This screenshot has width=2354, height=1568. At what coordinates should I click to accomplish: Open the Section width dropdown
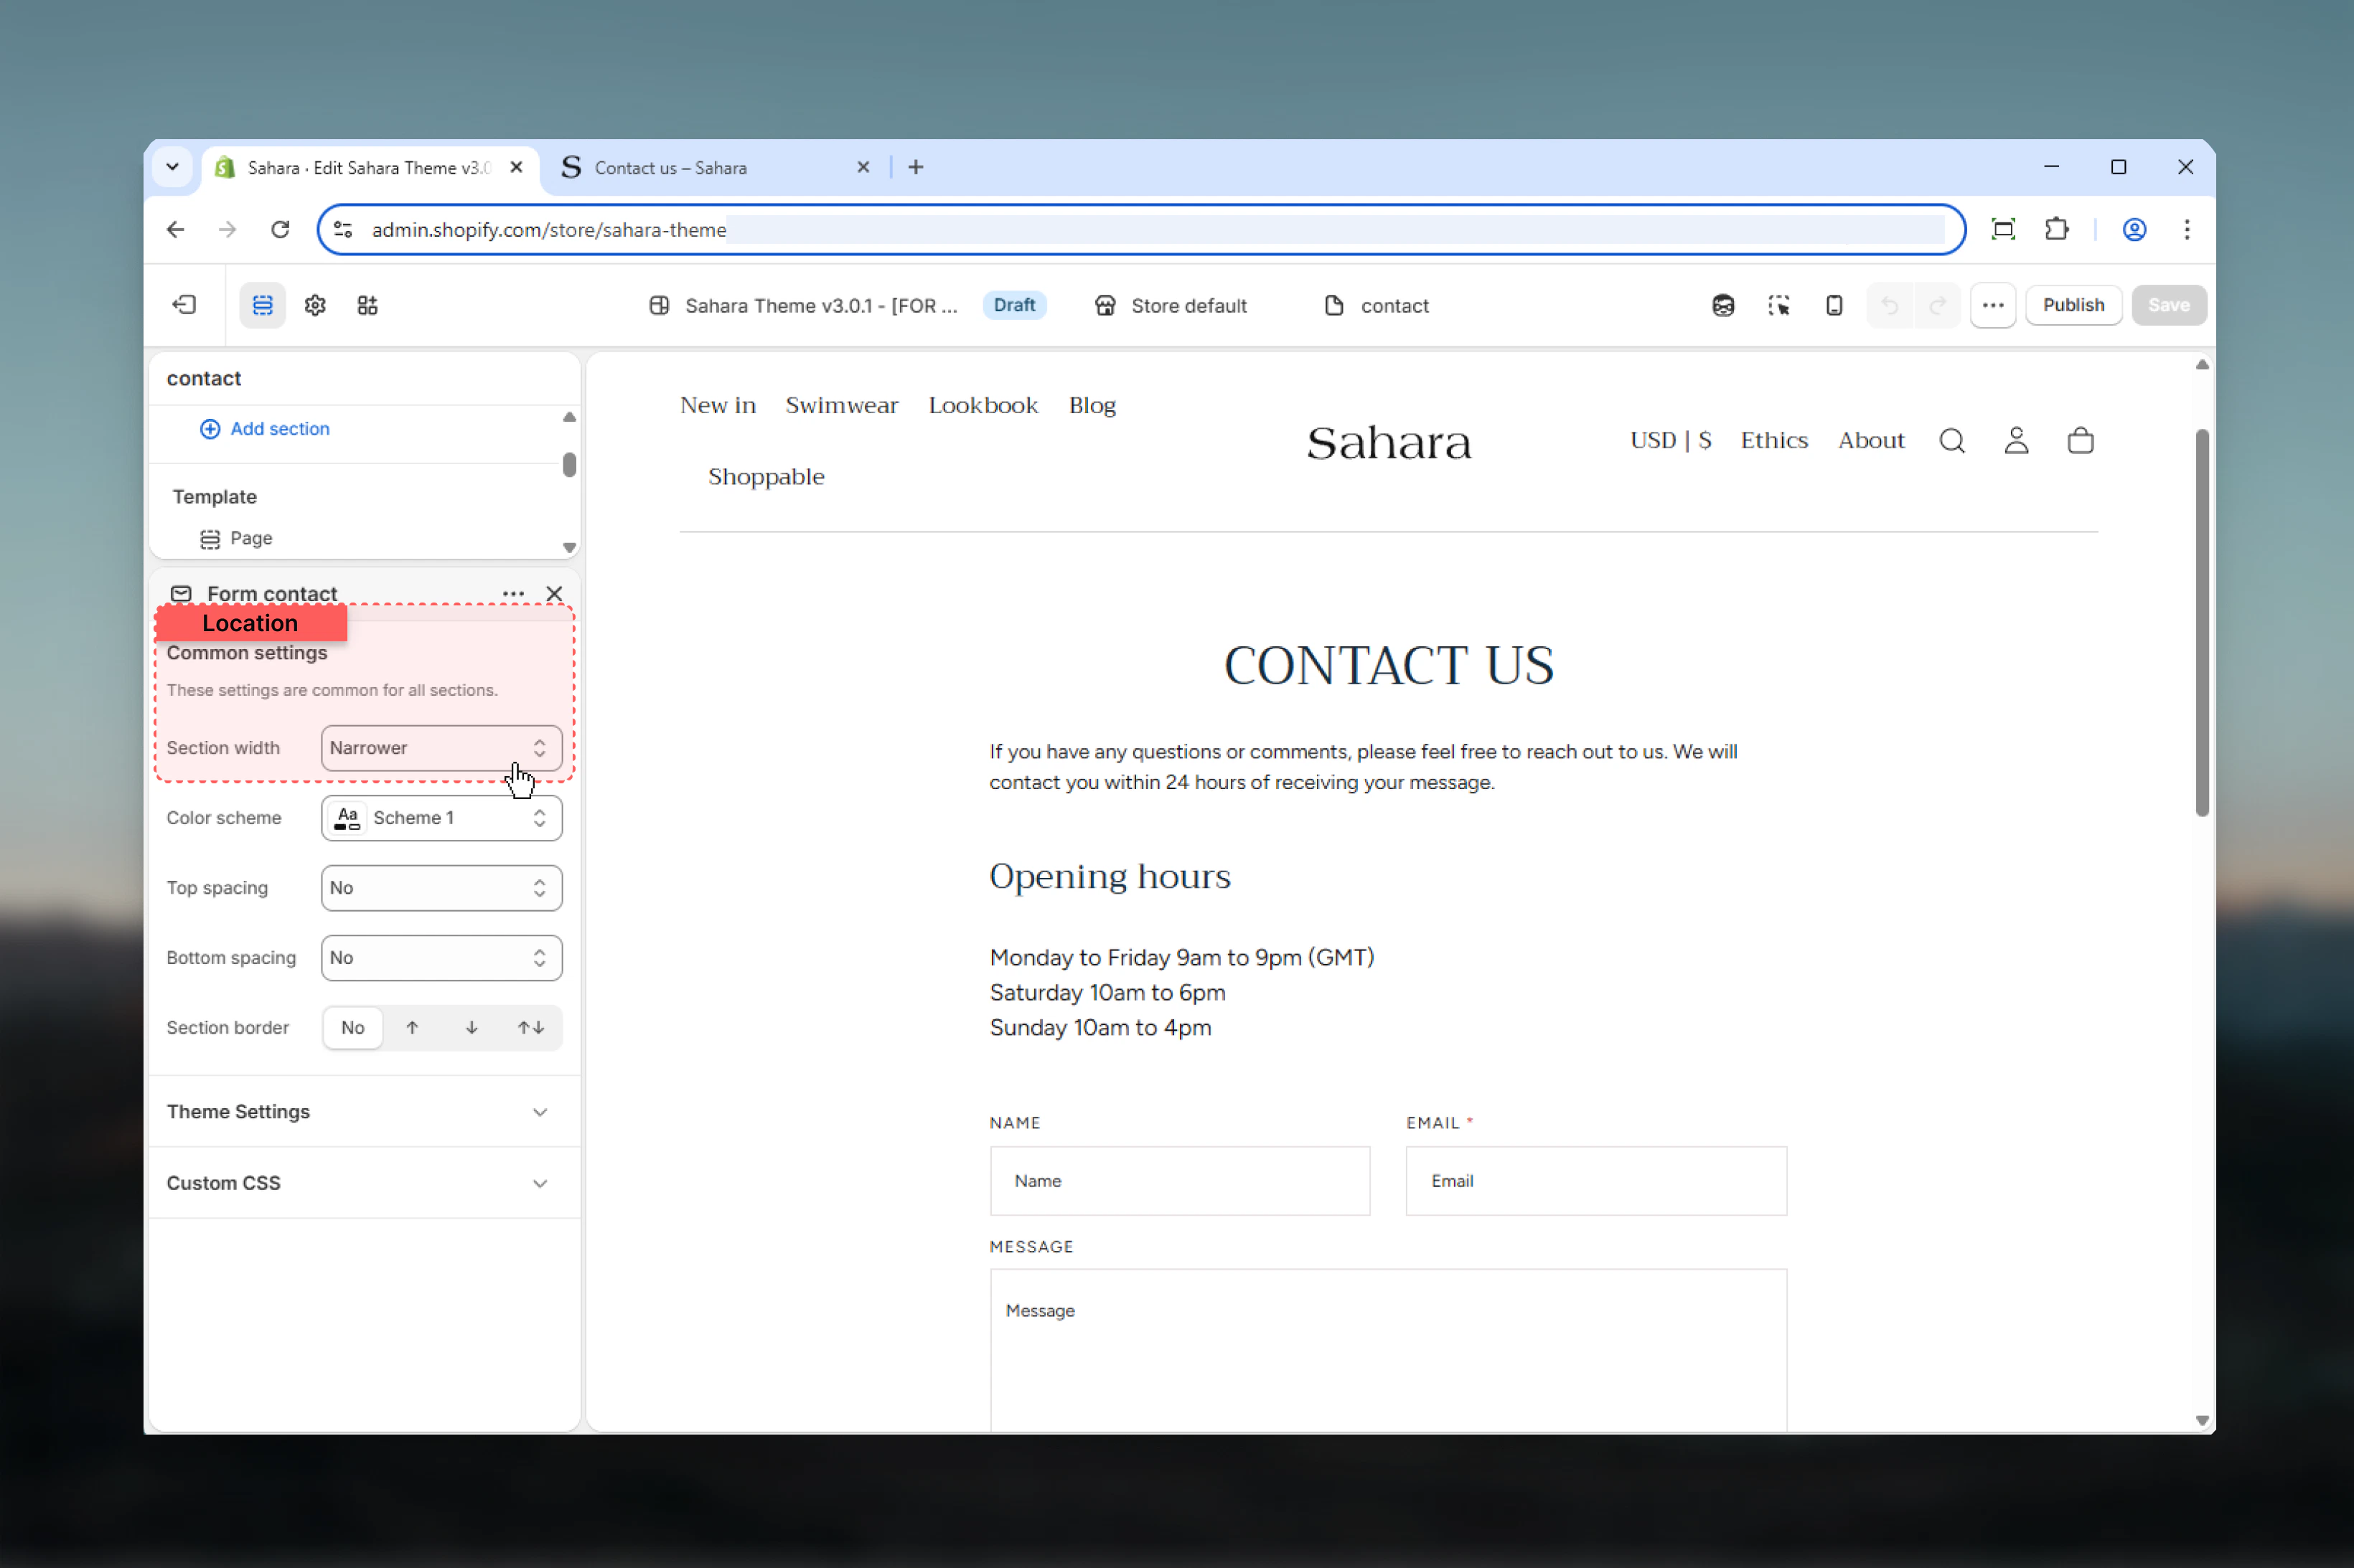pyautogui.click(x=441, y=748)
